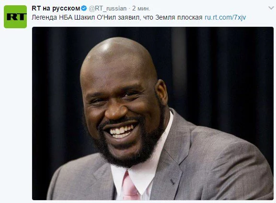The width and height of the screenshot is (276, 203).
Task: Click the blue verified badge checkmark
Action: click(x=84, y=8)
